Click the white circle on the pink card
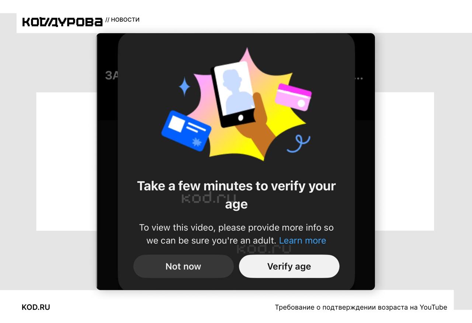This screenshot has width=472, height=323. (301, 104)
